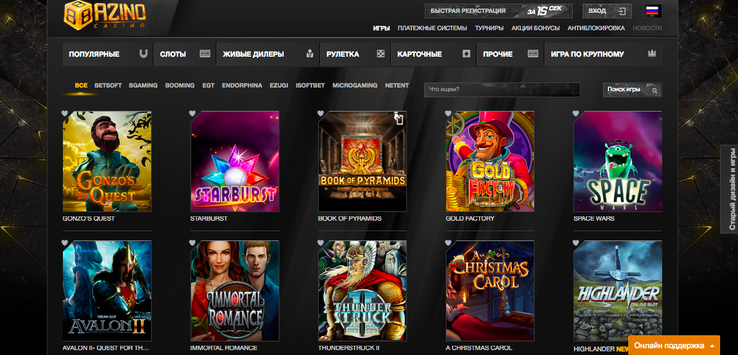Click the Что ищем search field
Viewport: 738px width, 355px height.
click(501, 90)
